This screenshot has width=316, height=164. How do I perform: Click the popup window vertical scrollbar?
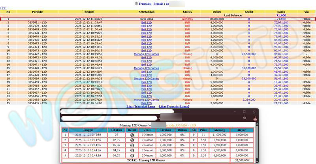click(257, 142)
